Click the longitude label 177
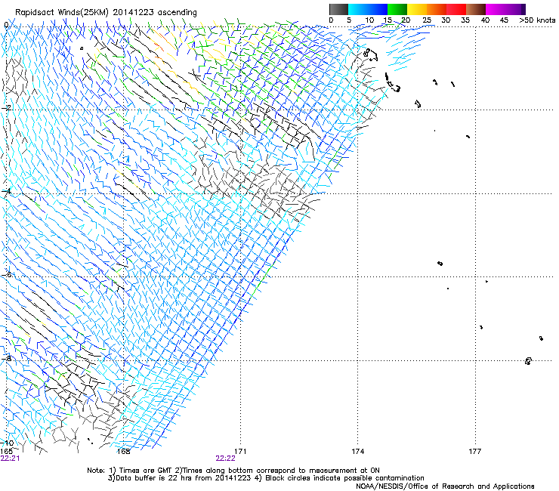The height and width of the screenshot is (491, 559). click(475, 452)
